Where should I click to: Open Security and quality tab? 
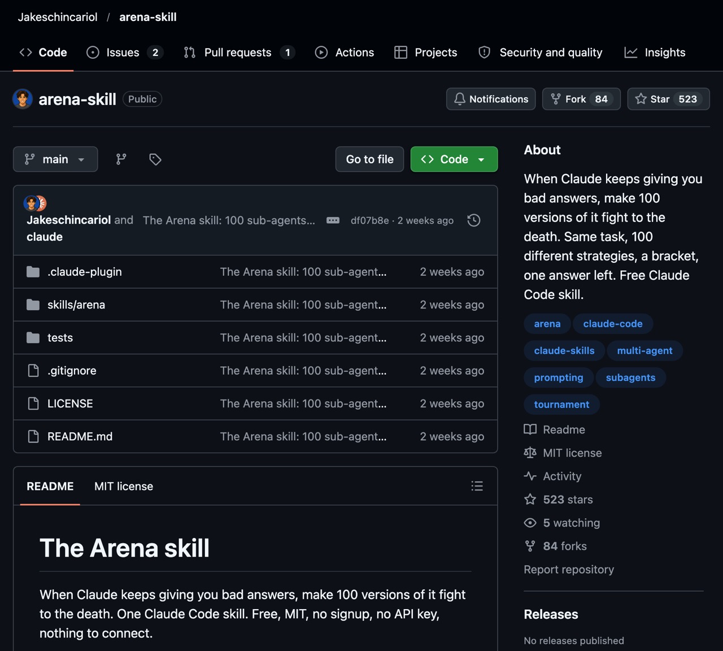[541, 53]
